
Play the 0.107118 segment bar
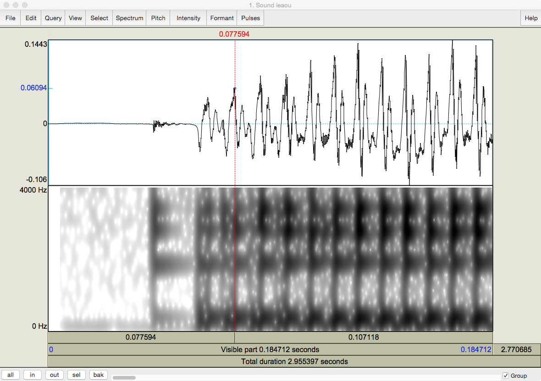(x=364, y=337)
